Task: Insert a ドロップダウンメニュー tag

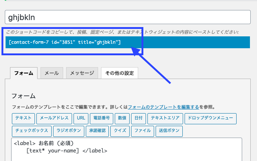Action: click(211, 119)
